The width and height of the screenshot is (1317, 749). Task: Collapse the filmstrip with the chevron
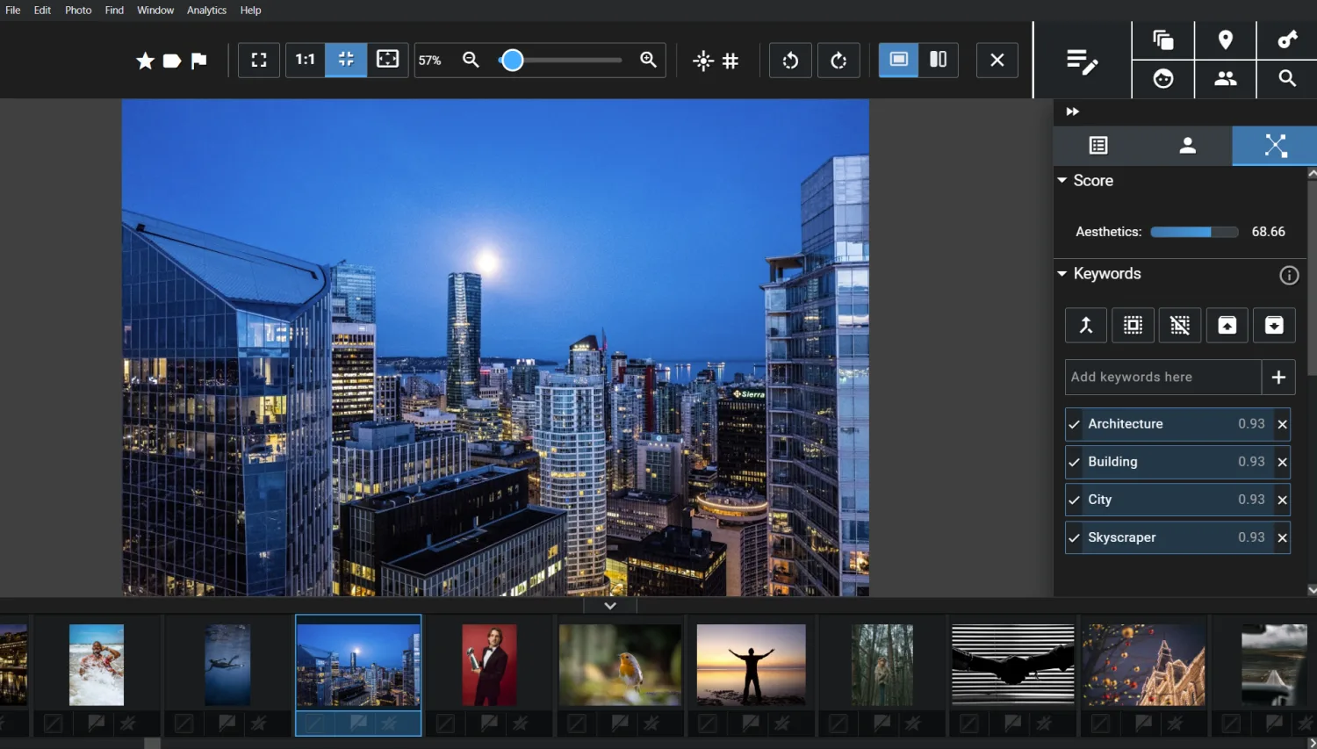pos(610,606)
